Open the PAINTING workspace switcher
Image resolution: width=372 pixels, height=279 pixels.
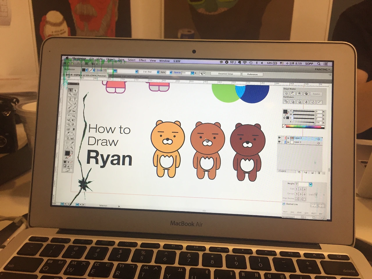point(322,69)
